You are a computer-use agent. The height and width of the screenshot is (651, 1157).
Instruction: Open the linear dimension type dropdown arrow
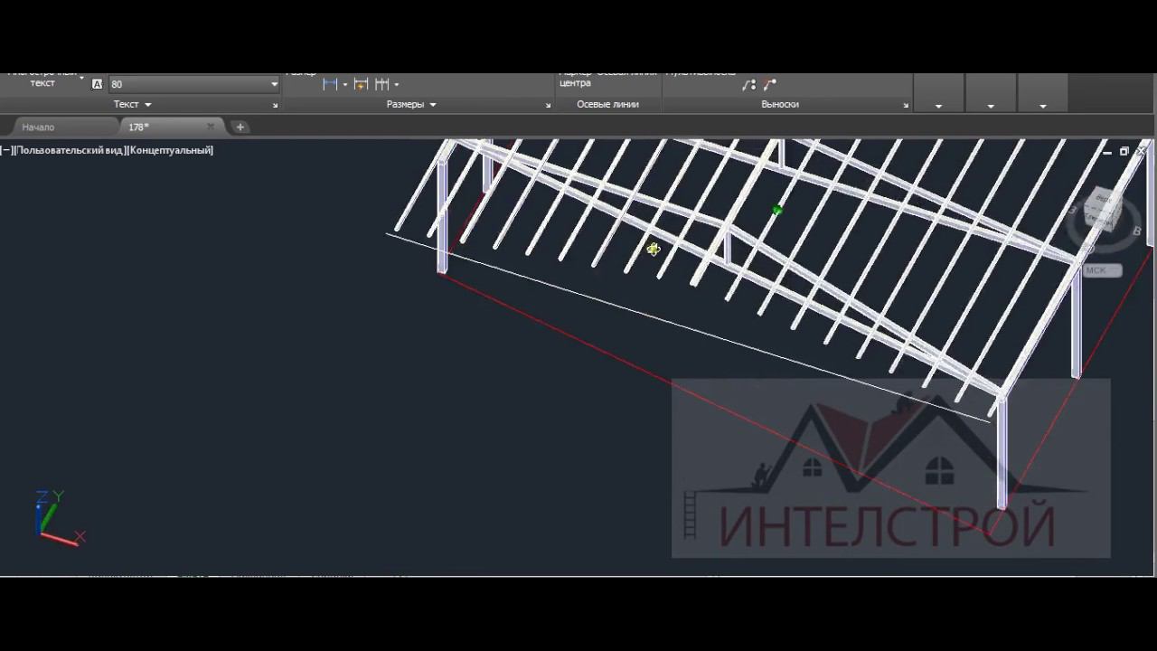pos(344,85)
